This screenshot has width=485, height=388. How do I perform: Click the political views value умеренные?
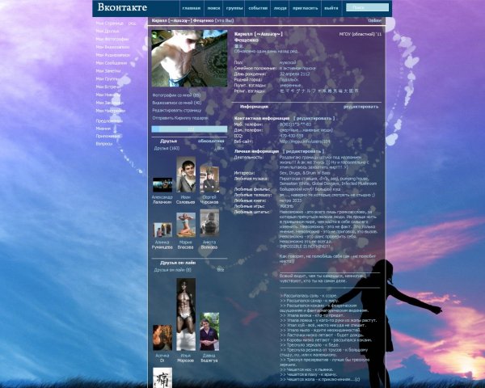click(x=290, y=86)
